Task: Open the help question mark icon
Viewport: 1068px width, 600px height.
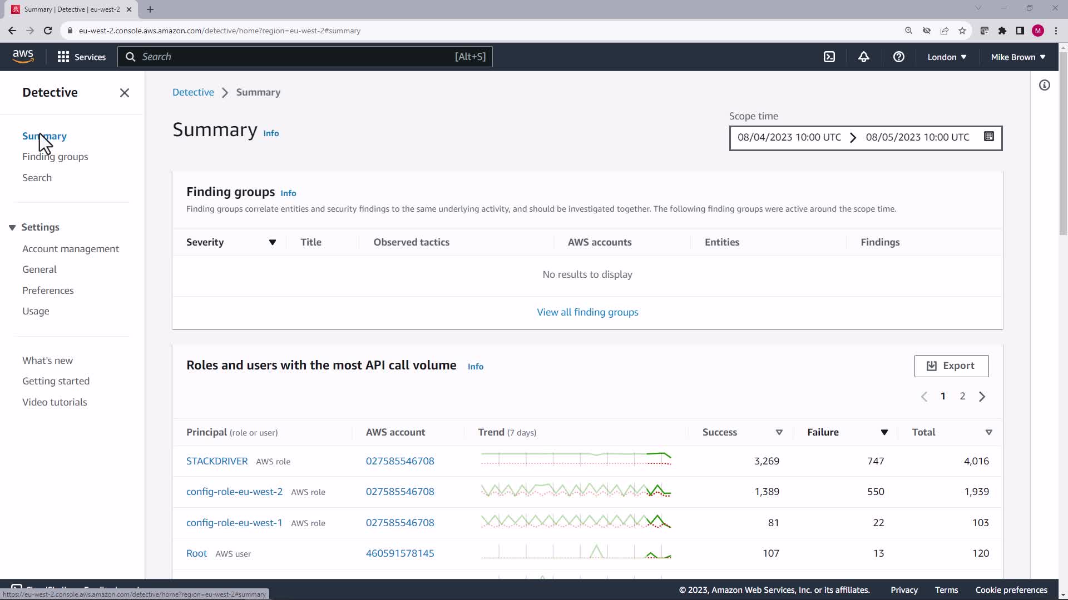Action: [x=898, y=57]
